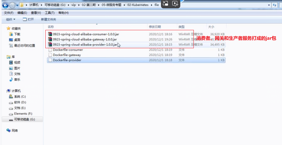The width and height of the screenshot is (282, 145).
Task: Click the Back navigation arrow
Action: (x=5, y=5)
